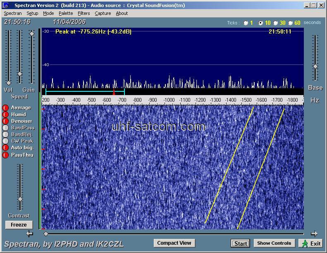Click the 11/04/2006 date display
Viewport: 327px width, 253px height.
click(x=69, y=22)
